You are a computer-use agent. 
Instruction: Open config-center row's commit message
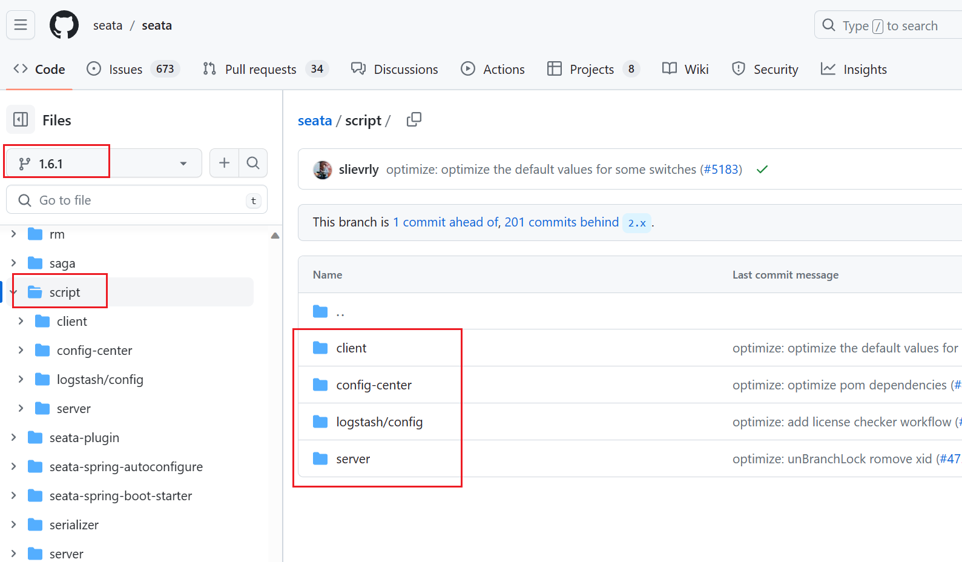[840, 385]
